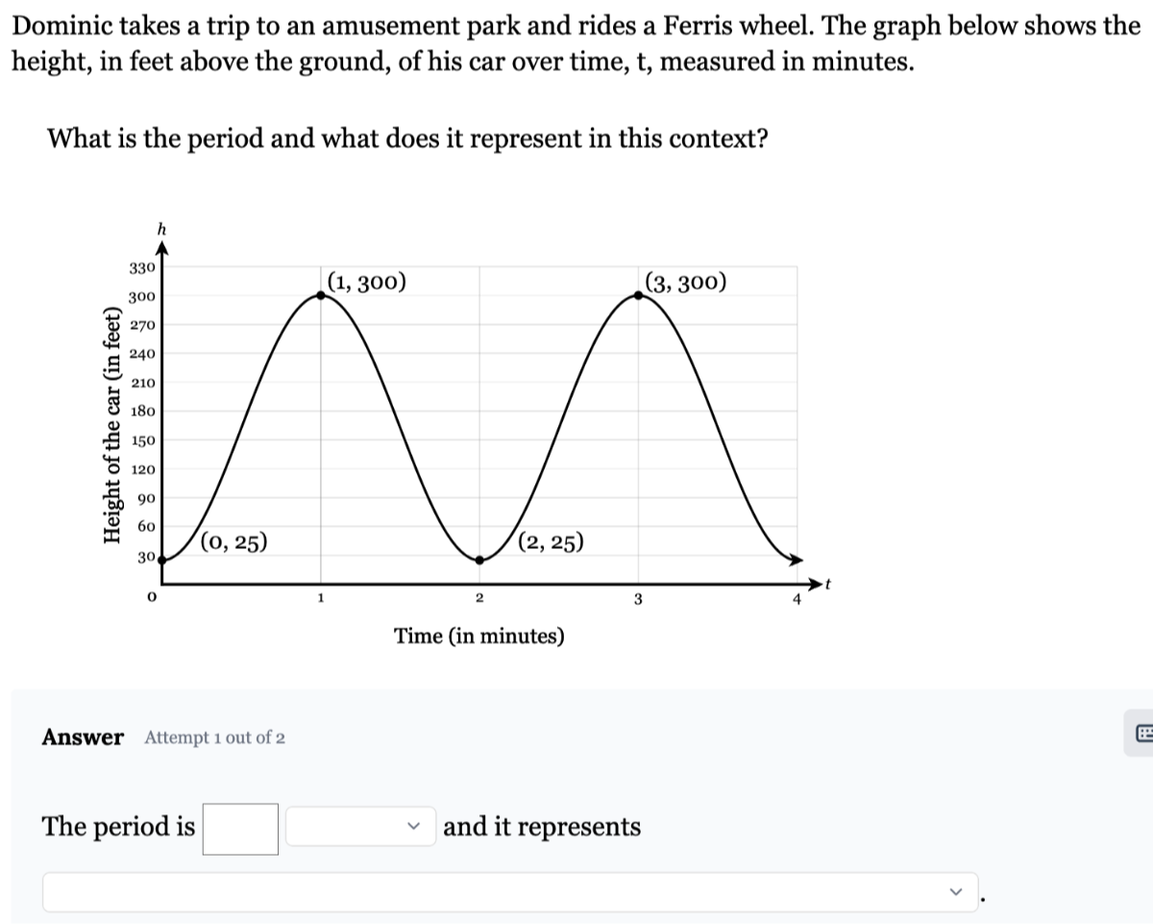Open the period units dropdown
1153x924 pixels.
point(361,827)
